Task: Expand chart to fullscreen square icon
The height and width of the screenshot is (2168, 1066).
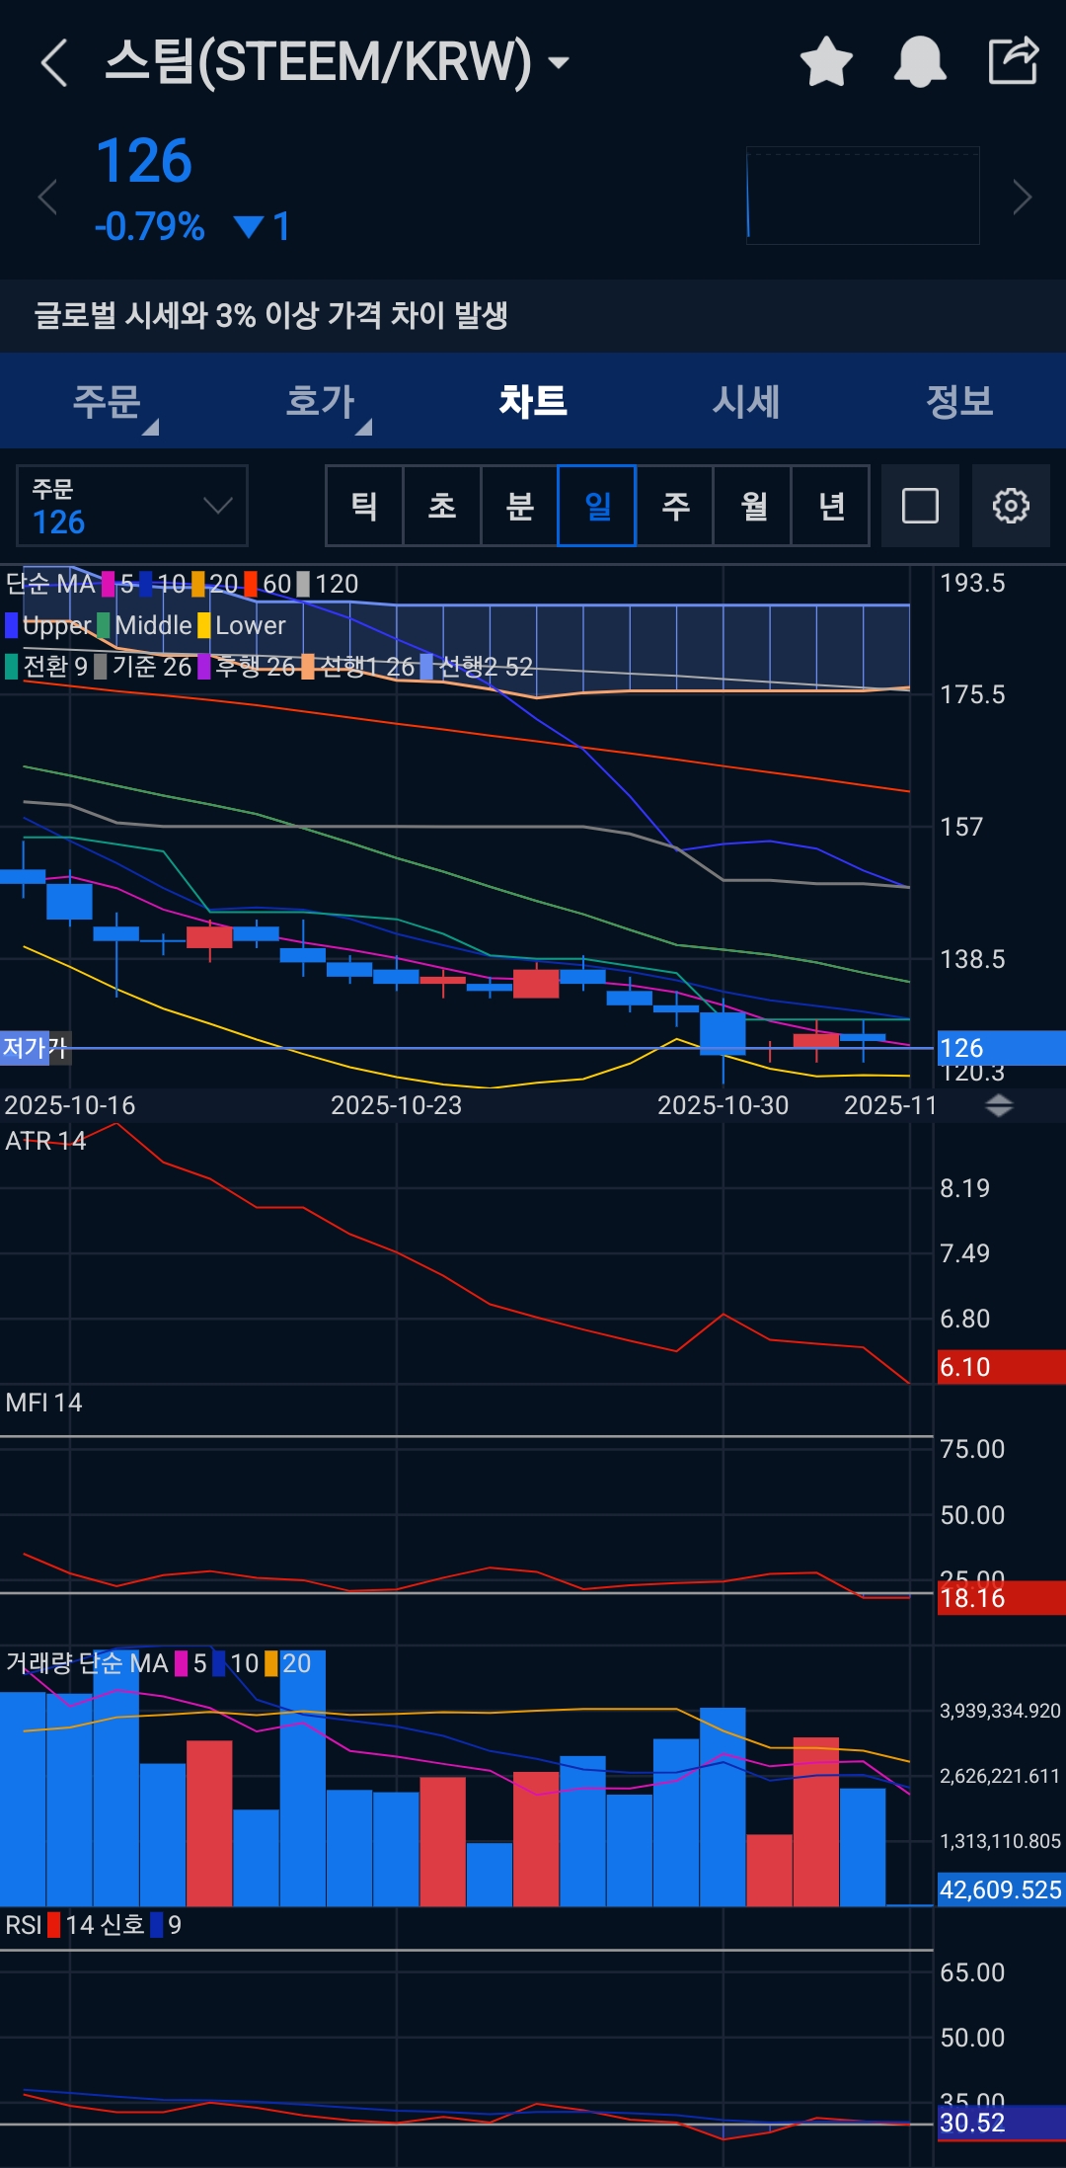Action: tap(920, 506)
